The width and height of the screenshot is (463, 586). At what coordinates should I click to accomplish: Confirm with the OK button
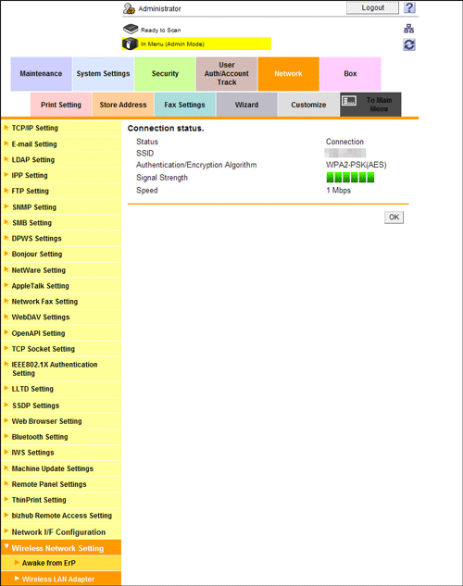pyautogui.click(x=394, y=218)
